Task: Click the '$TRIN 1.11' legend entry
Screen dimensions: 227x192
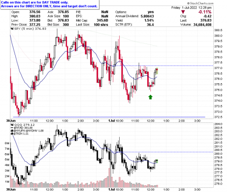Action: click(x=21, y=134)
